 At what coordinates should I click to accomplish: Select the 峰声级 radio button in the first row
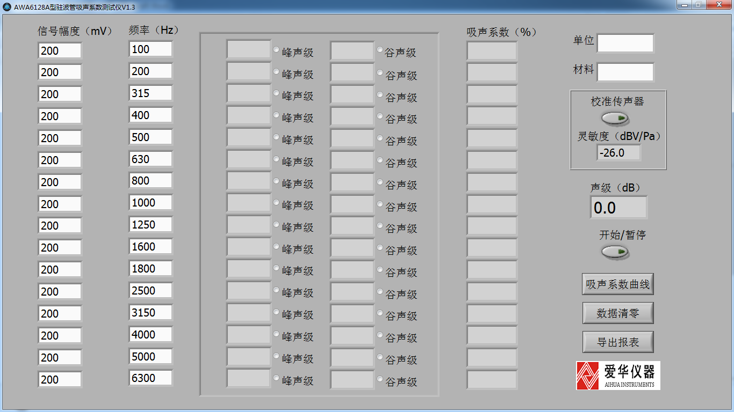(277, 50)
